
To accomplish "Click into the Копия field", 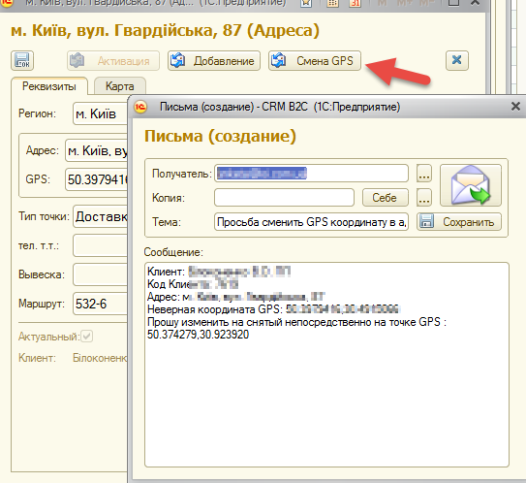I will pos(284,198).
